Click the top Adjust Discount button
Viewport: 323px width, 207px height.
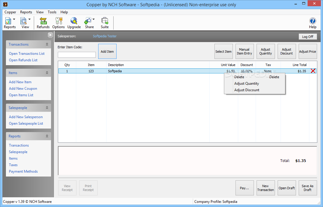[287, 52]
